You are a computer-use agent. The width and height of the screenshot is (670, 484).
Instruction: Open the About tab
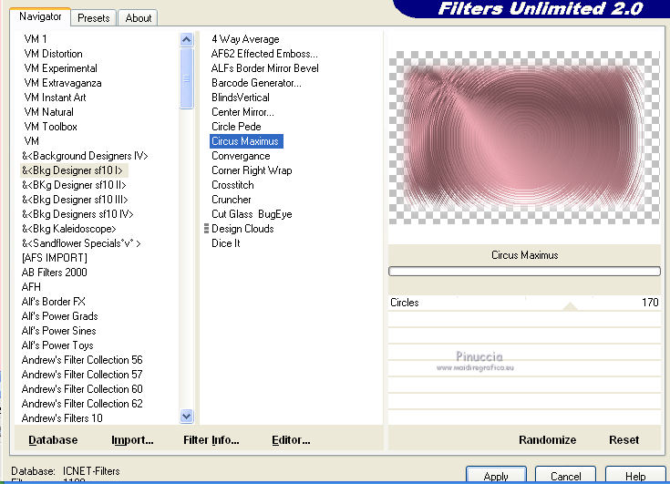tap(138, 18)
